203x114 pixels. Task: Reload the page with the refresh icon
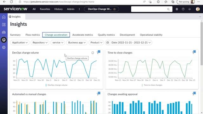coord(11,2)
